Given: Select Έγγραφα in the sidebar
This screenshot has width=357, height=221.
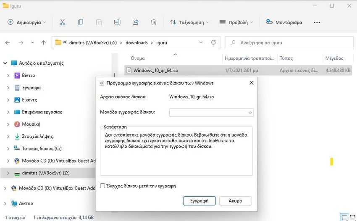Looking at the screenshot, I should click(x=31, y=88).
